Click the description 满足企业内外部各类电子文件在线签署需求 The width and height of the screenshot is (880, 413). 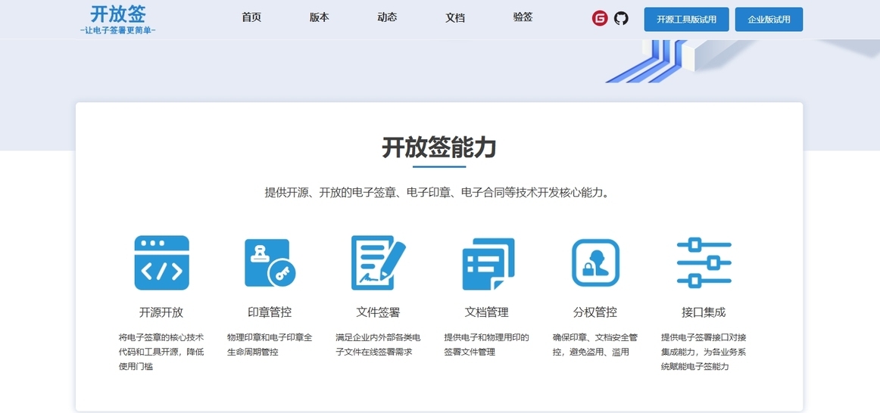(378, 345)
